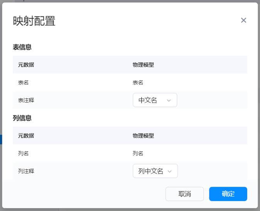Image resolution: width=260 pixels, height=211 pixels.
Task: Click the 映射配置 dialog title
Action: click(34, 21)
